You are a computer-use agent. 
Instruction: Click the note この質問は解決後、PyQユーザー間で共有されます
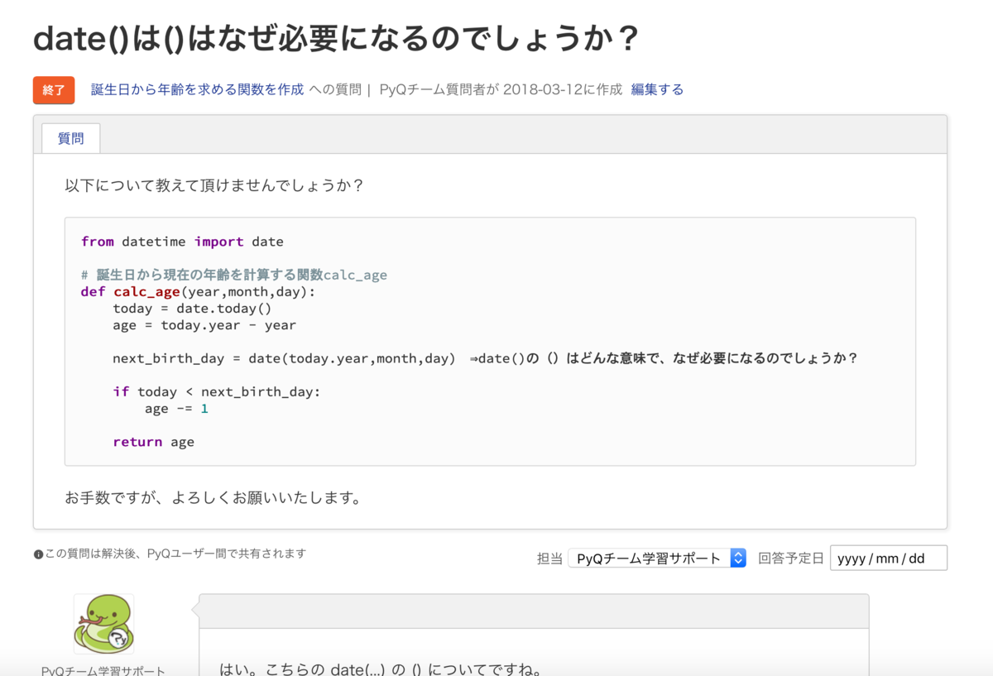[175, 554]
